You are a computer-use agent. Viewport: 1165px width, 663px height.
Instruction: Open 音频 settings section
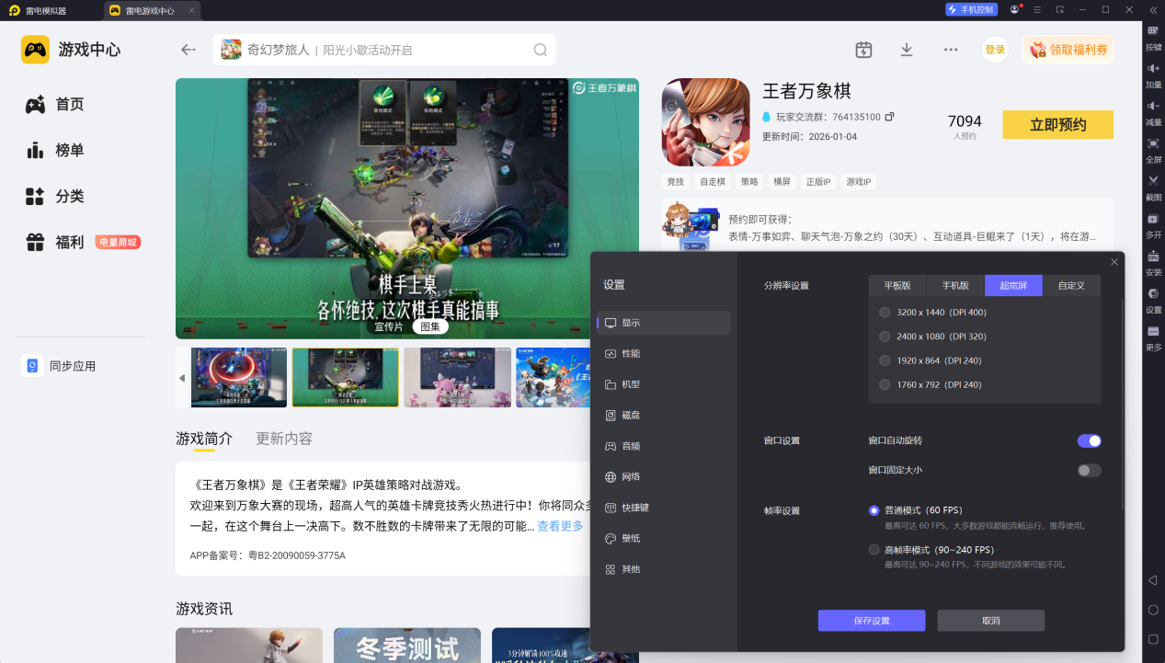[x=664, y=446]
